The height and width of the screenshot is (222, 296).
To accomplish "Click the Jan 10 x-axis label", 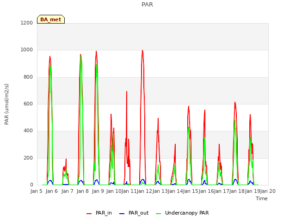I will coord(114,191).
